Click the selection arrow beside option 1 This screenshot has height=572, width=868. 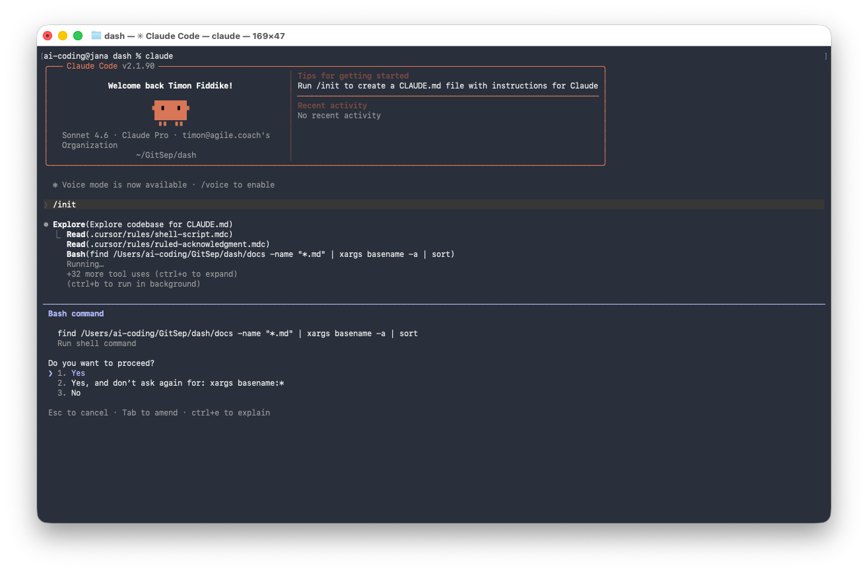[x=51, y=373]
